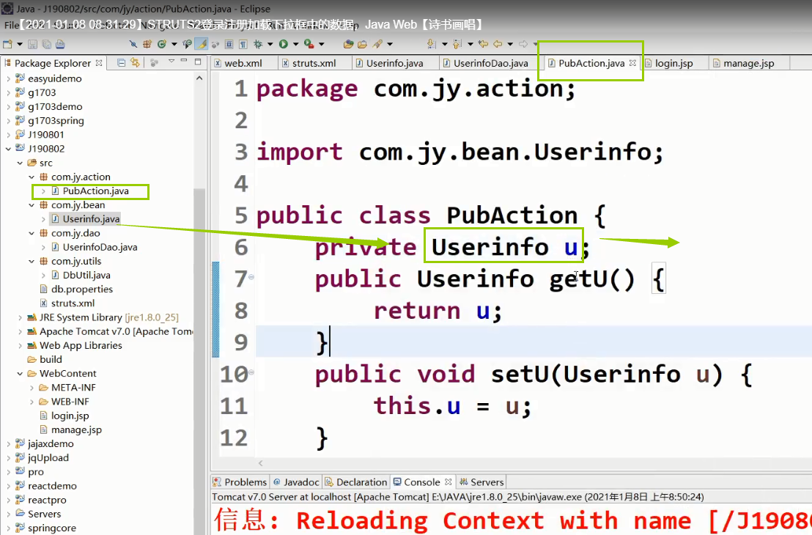Click the Debug bug icon
Viewport: 812px width, 535px height.
click(x=258, y=44)
